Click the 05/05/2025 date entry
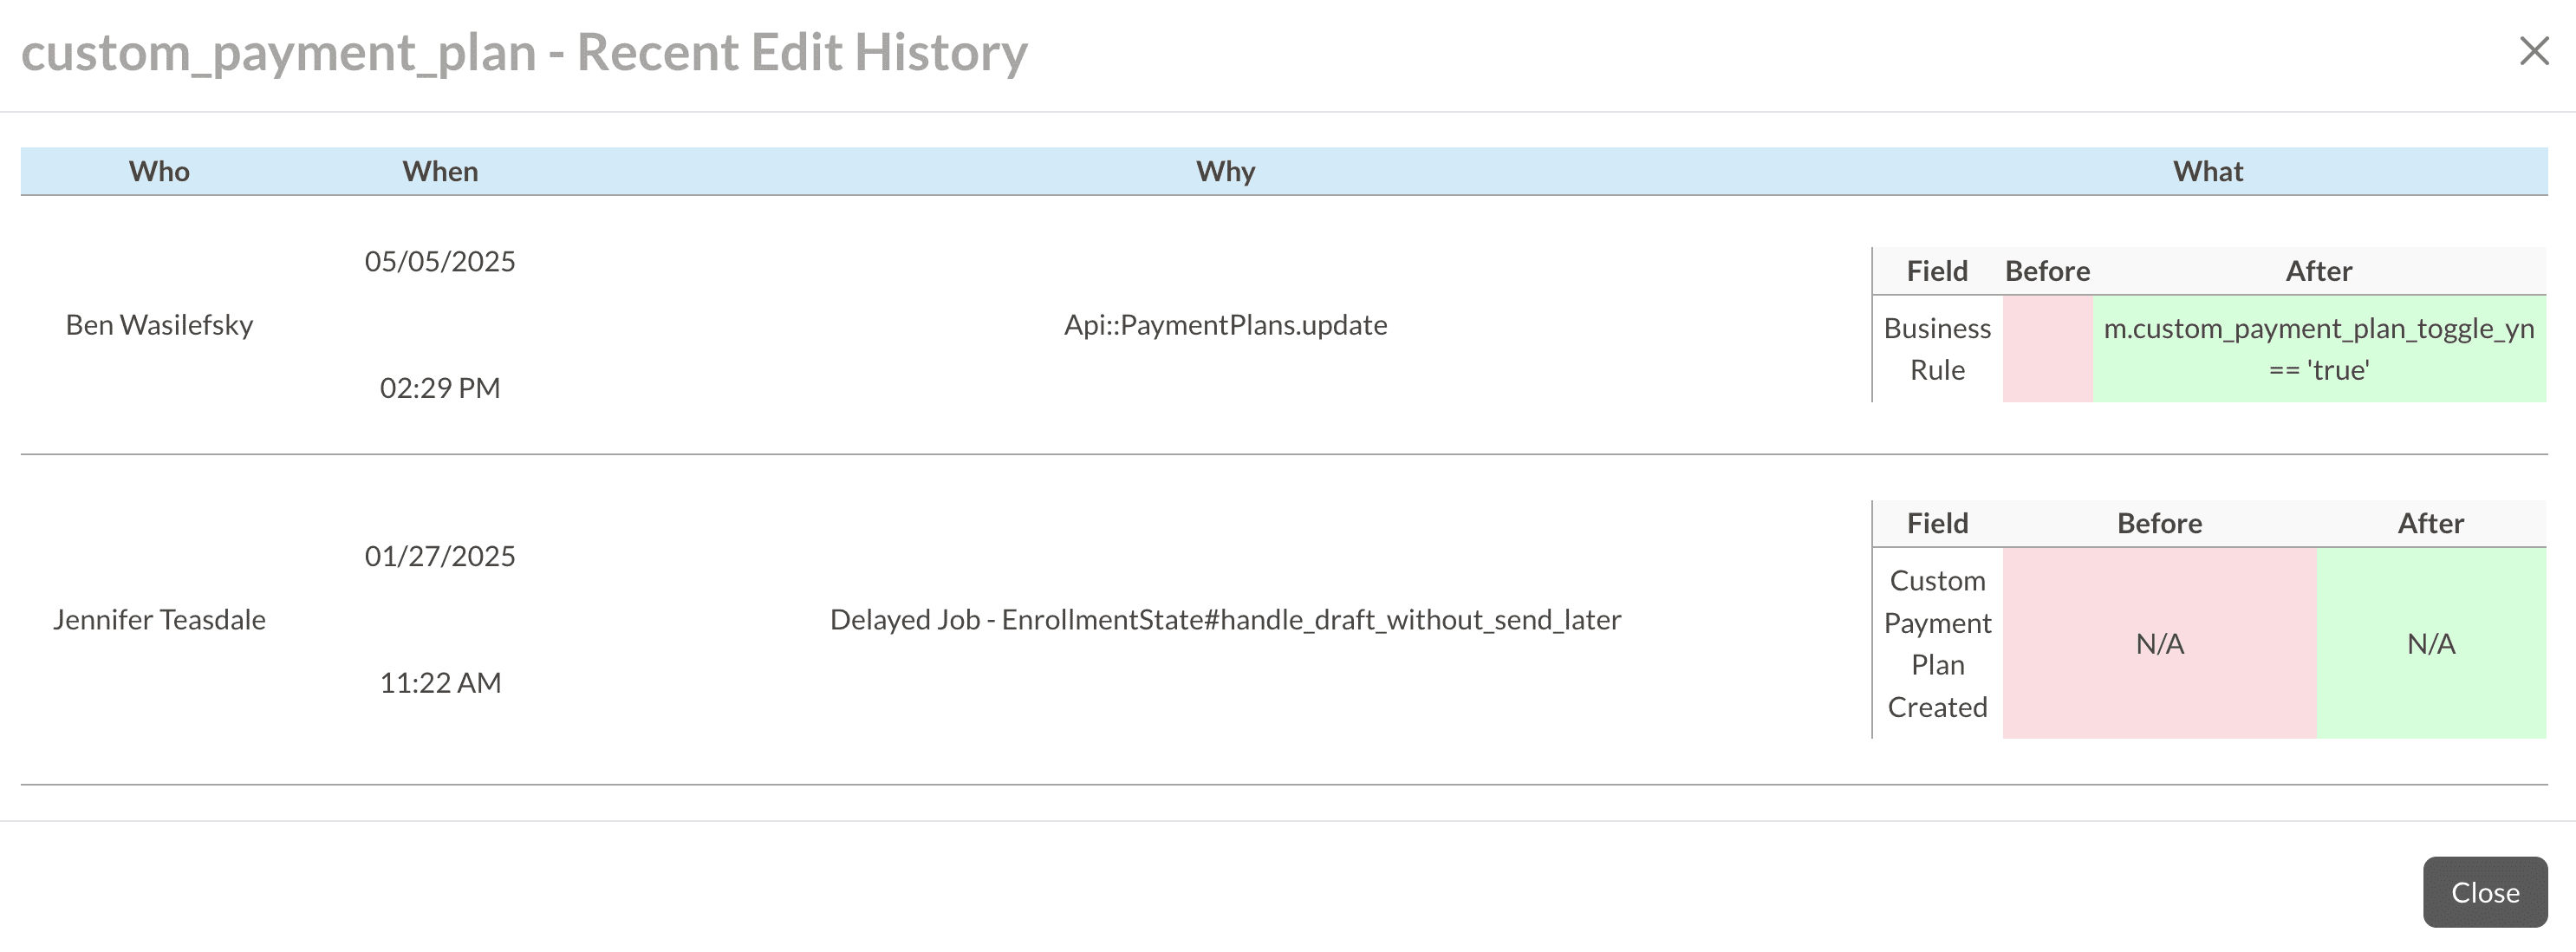 tap(440, 260)
